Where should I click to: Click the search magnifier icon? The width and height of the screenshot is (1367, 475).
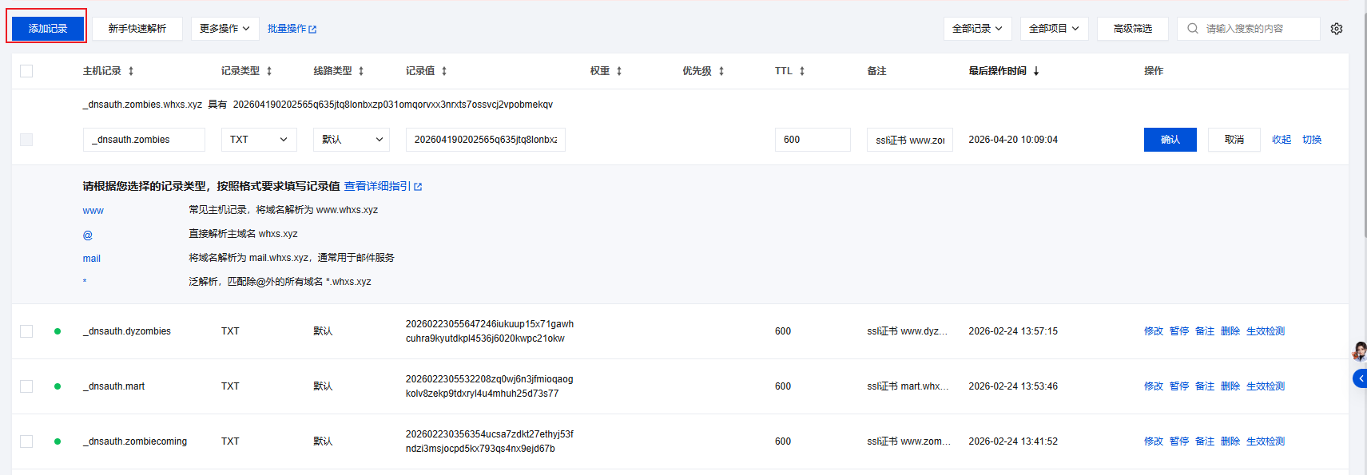pos(1193,29)
